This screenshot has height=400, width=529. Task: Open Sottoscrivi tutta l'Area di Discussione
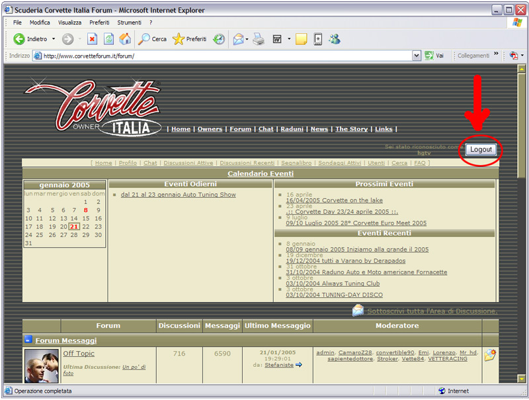tap(432, 311)
